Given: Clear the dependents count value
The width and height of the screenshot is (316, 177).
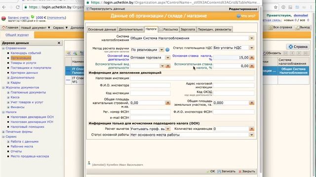Looking at the screenshot, I should (252, 129).
